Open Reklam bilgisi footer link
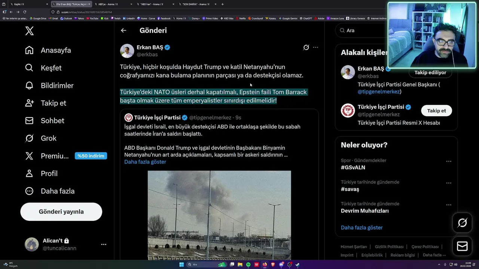This screenshot has height=269, width=479. [403, 255]
